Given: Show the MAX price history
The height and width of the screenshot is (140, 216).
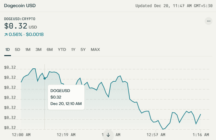Looking at the screenshot, I should pos(95,50).
